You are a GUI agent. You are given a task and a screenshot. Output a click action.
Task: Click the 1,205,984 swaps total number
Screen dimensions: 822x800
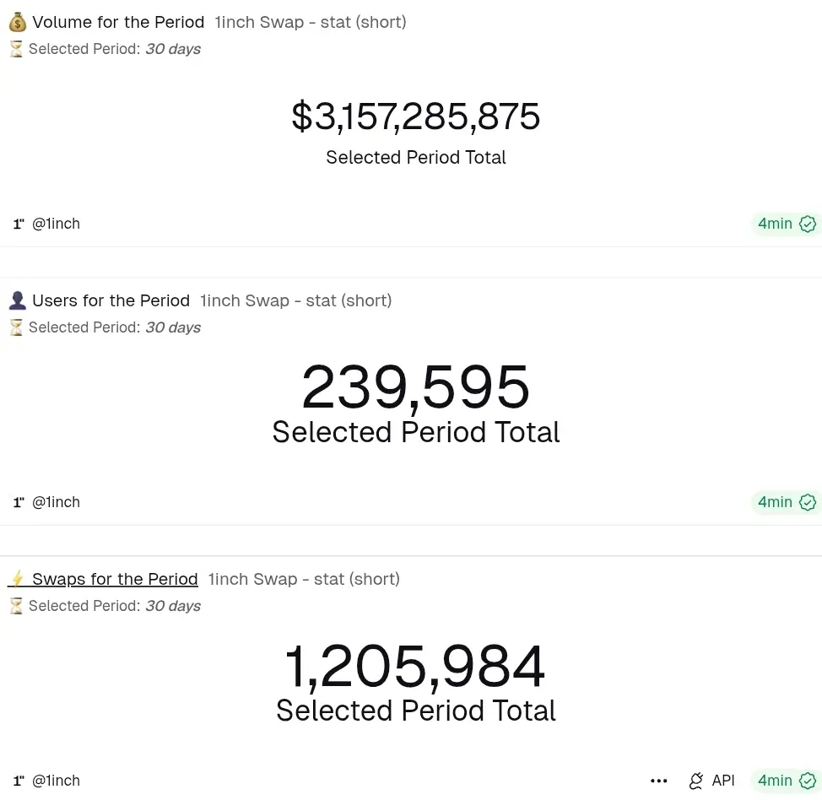(415, 668)
